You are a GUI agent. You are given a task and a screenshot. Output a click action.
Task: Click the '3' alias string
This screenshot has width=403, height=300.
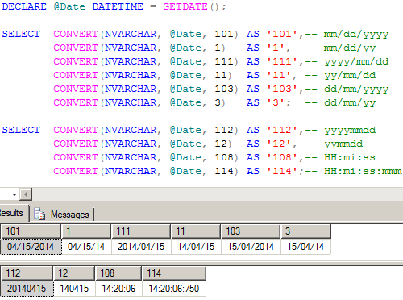point(276,102)
